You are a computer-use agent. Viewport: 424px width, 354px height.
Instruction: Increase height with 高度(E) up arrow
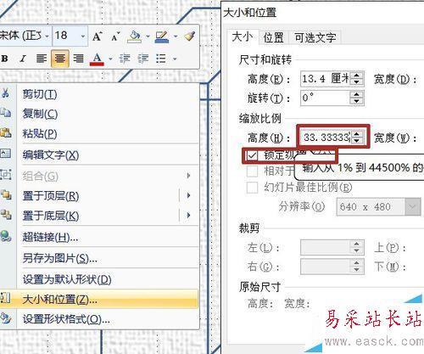357,76
